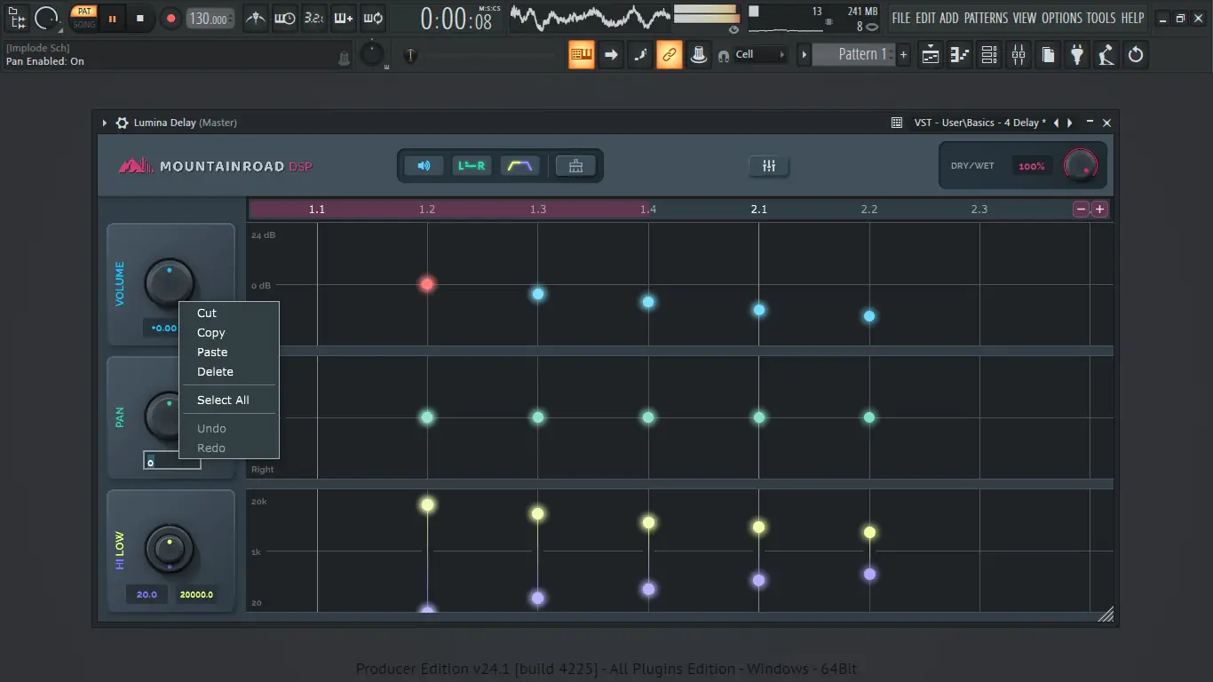Open the Playlist view icon
This screenshot has height=682, width=1213.
click(x=931, y=55)
